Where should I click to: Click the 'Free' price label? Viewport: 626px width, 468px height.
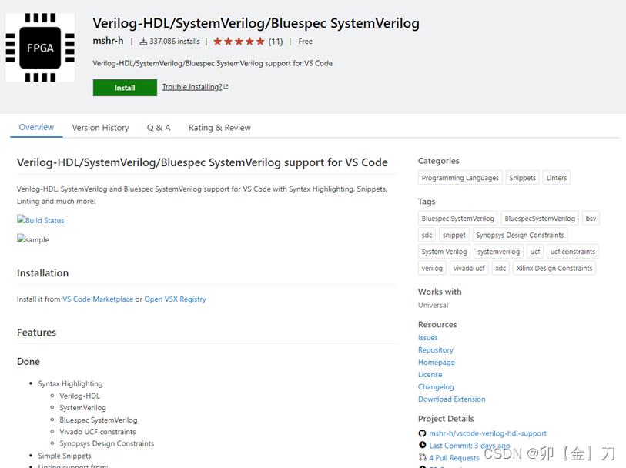pyautogui.click(x=305, y=42)
